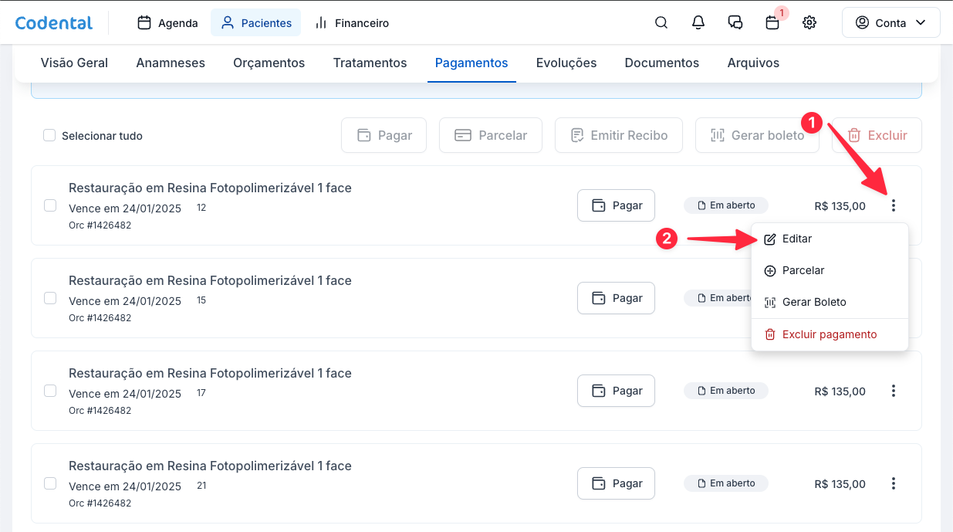This screenshot has width=953, height=532.
Task: Click Em aberto status badge in last row
Action: pyautogui.click(x=725, y=483)
